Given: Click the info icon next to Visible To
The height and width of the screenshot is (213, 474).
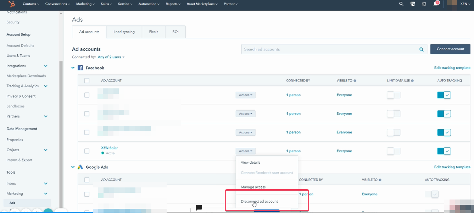Looking at the screenshot, I should [355, 81].
